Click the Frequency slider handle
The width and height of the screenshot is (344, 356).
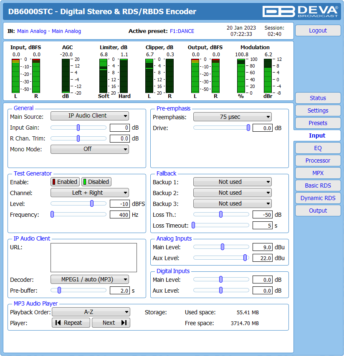point(52,215)
